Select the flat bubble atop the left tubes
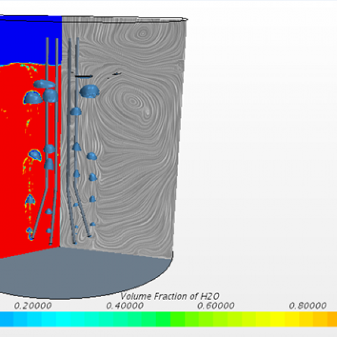 click(44, 84)
